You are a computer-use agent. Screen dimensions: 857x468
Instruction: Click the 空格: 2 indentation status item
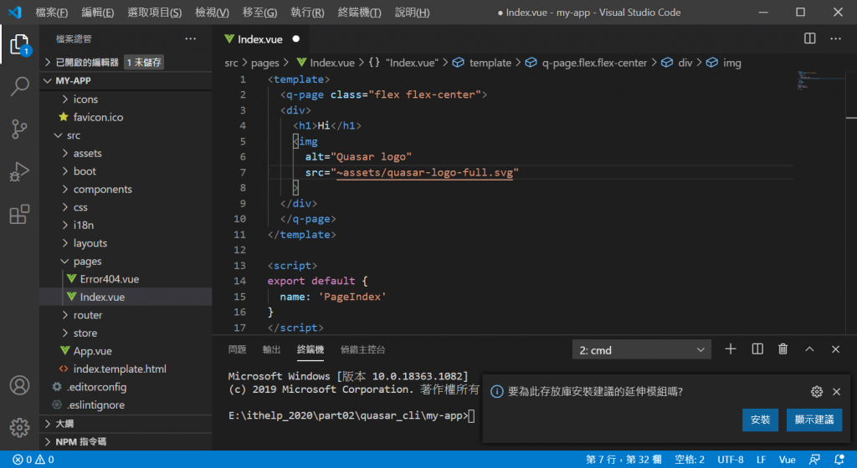coord(690,460)
